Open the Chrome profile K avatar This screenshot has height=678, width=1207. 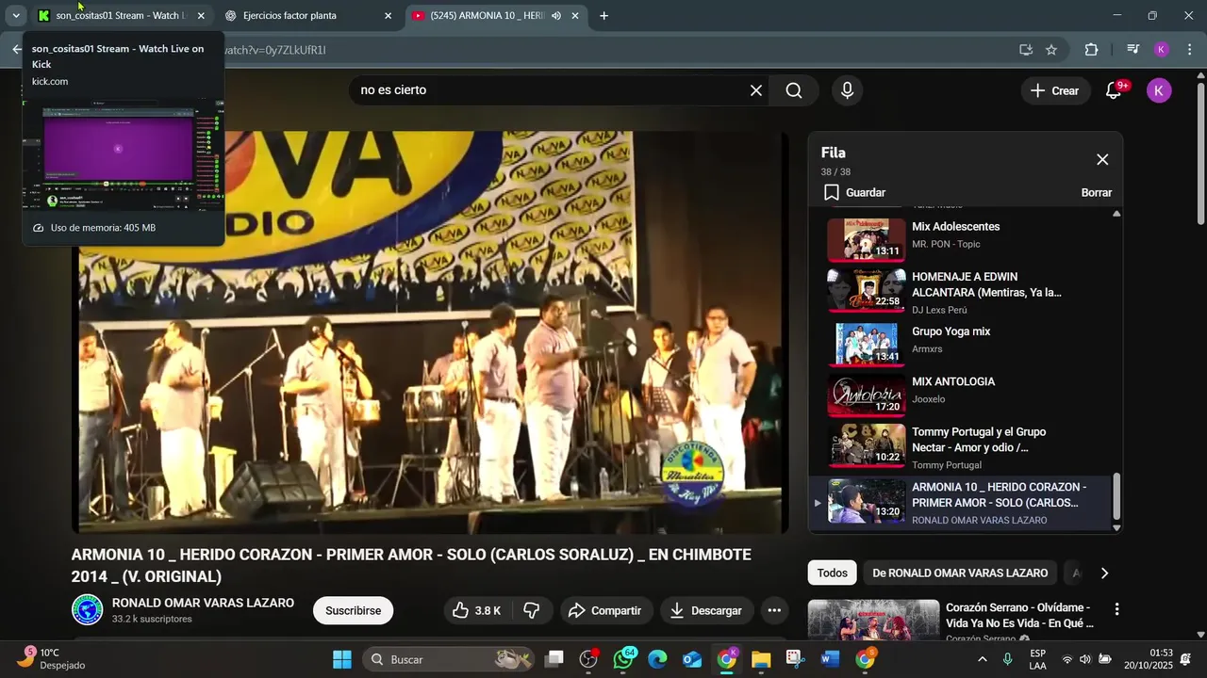(1162, 50)
